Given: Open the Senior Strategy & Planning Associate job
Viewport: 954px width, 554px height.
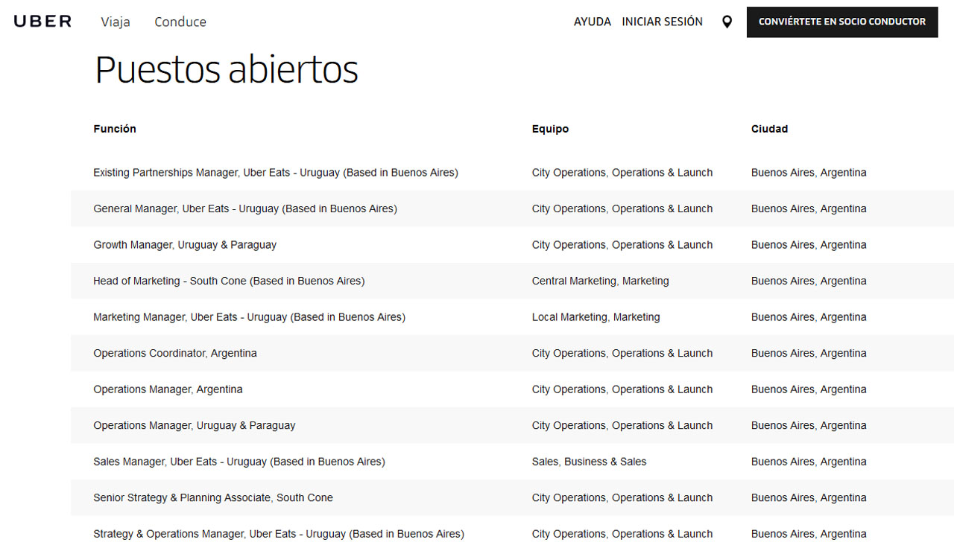Looking at the screenshot, I should click(213, 497).
